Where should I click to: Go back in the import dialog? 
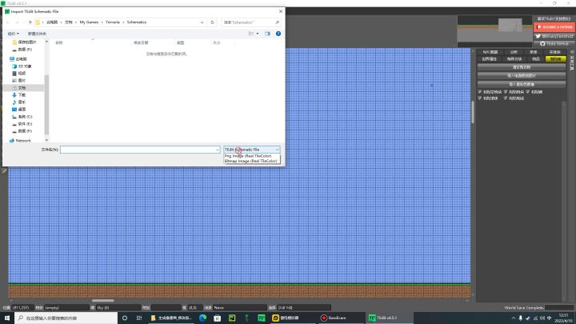[8, 22]
